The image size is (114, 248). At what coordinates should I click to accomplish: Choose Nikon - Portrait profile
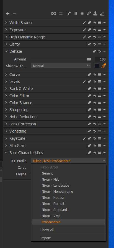point(53,204)
